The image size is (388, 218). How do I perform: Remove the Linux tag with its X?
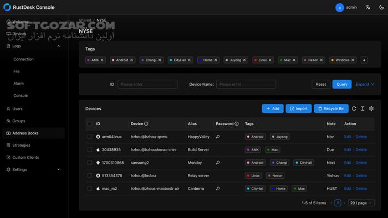(270, 60)
